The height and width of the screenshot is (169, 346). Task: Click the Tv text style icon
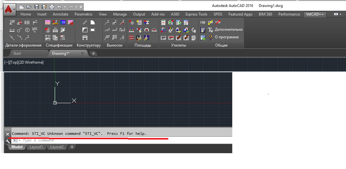point(210,30)
